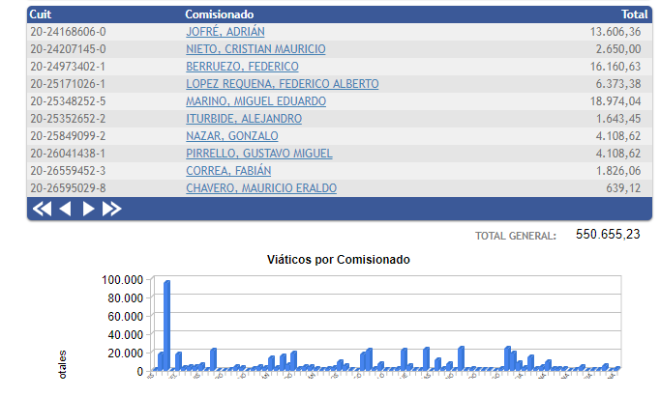Viewport: 660px width, 396px height.
Task: Click the Total column header
Action: pyautogui.click(x=634, y=14)
